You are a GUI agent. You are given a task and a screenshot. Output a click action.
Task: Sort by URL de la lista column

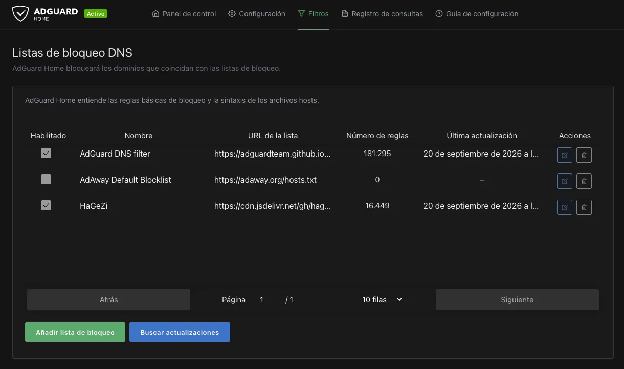click(x=273, y=136)
